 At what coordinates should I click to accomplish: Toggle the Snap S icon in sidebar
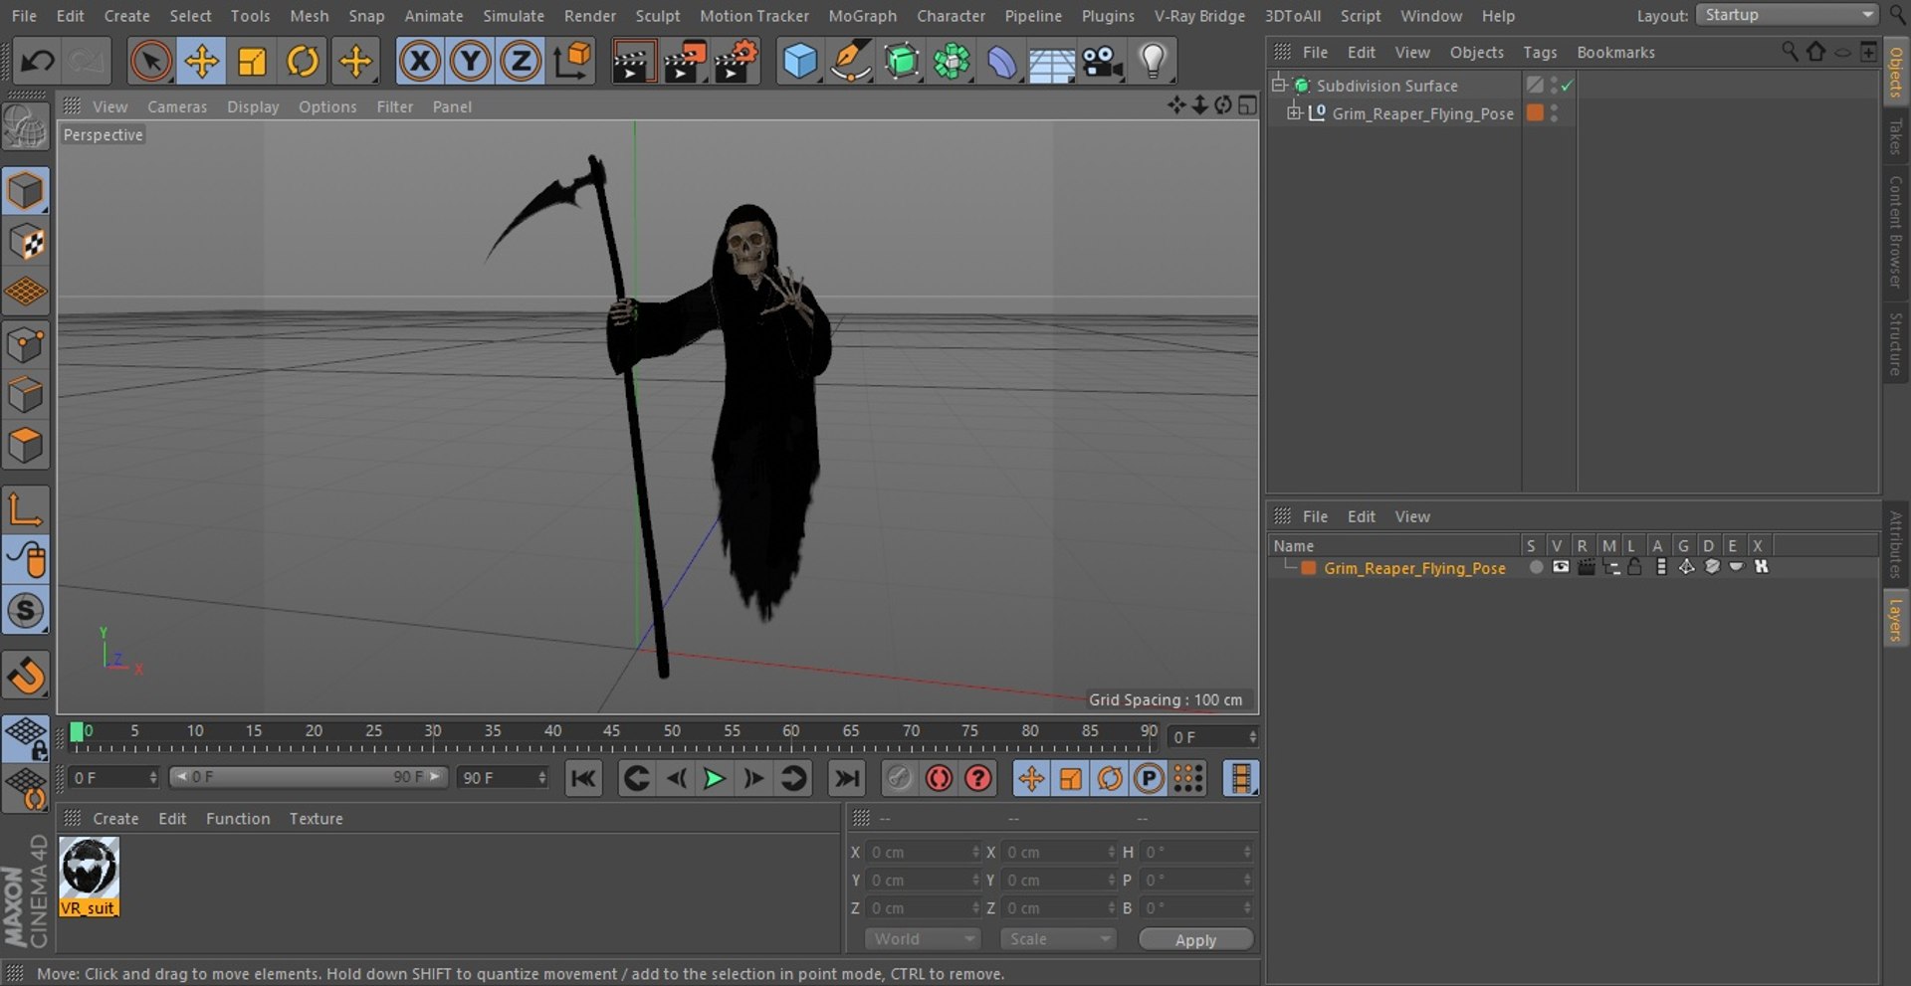[x=26, y=611]
